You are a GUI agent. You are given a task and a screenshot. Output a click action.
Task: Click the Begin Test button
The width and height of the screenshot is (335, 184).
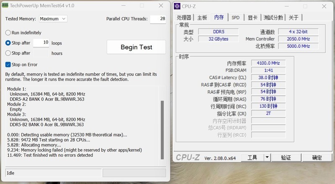[137, 47]
